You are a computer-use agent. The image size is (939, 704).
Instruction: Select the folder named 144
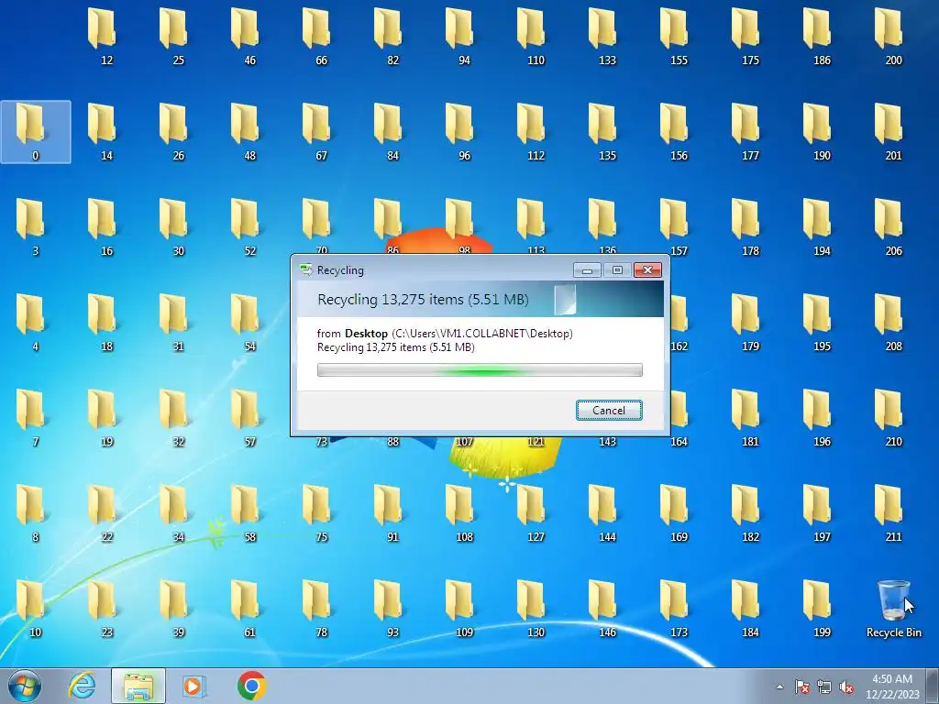pyautogui.click(x=607, y=512)
